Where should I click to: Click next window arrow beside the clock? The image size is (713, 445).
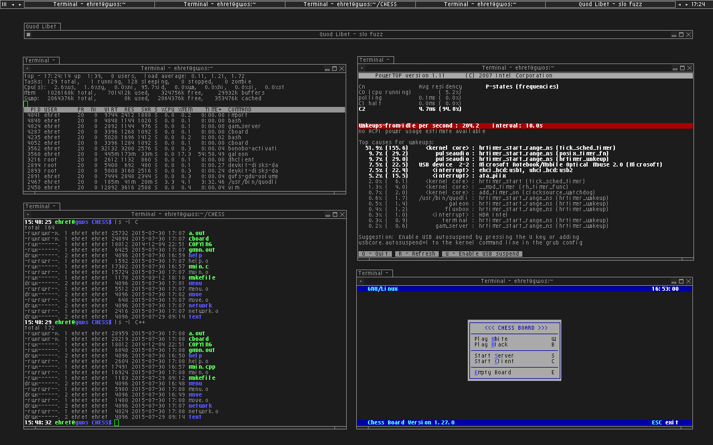click(687, 4)
